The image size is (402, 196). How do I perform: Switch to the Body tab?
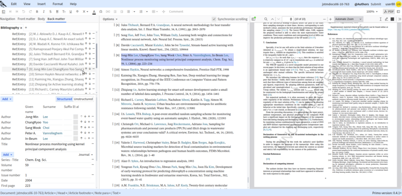click(x=41, y=19)
